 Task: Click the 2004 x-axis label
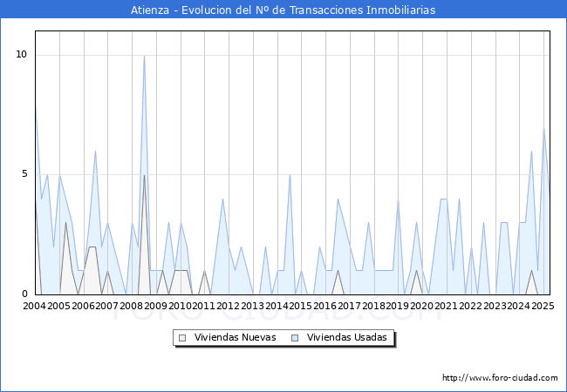click(x=34, y=306)
